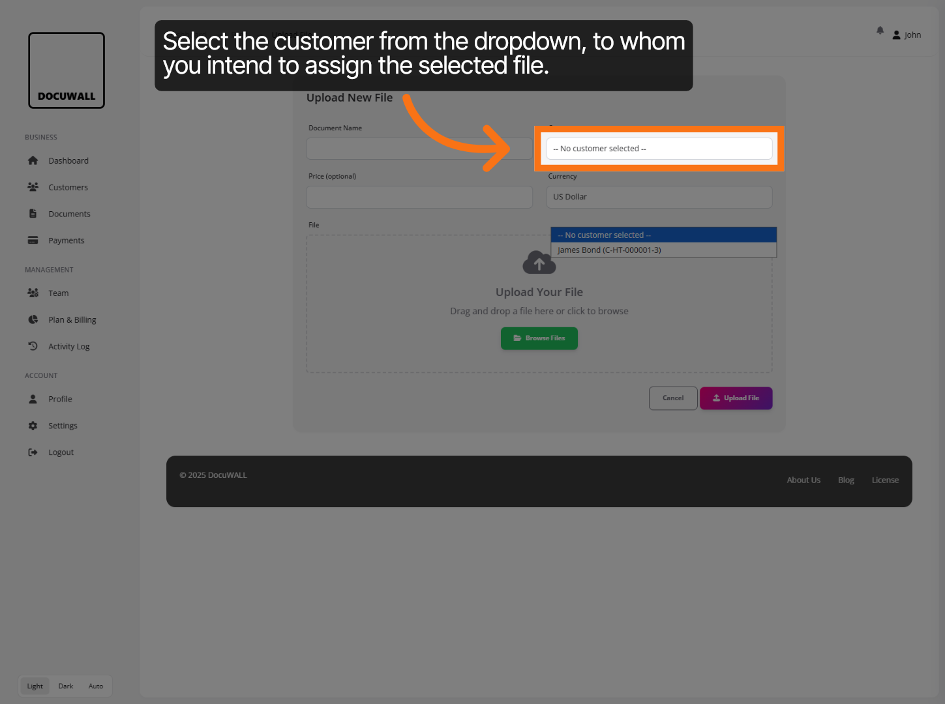Open the Dashboard from the sidebar home icon
945x704 pixels.
(33, 160)
